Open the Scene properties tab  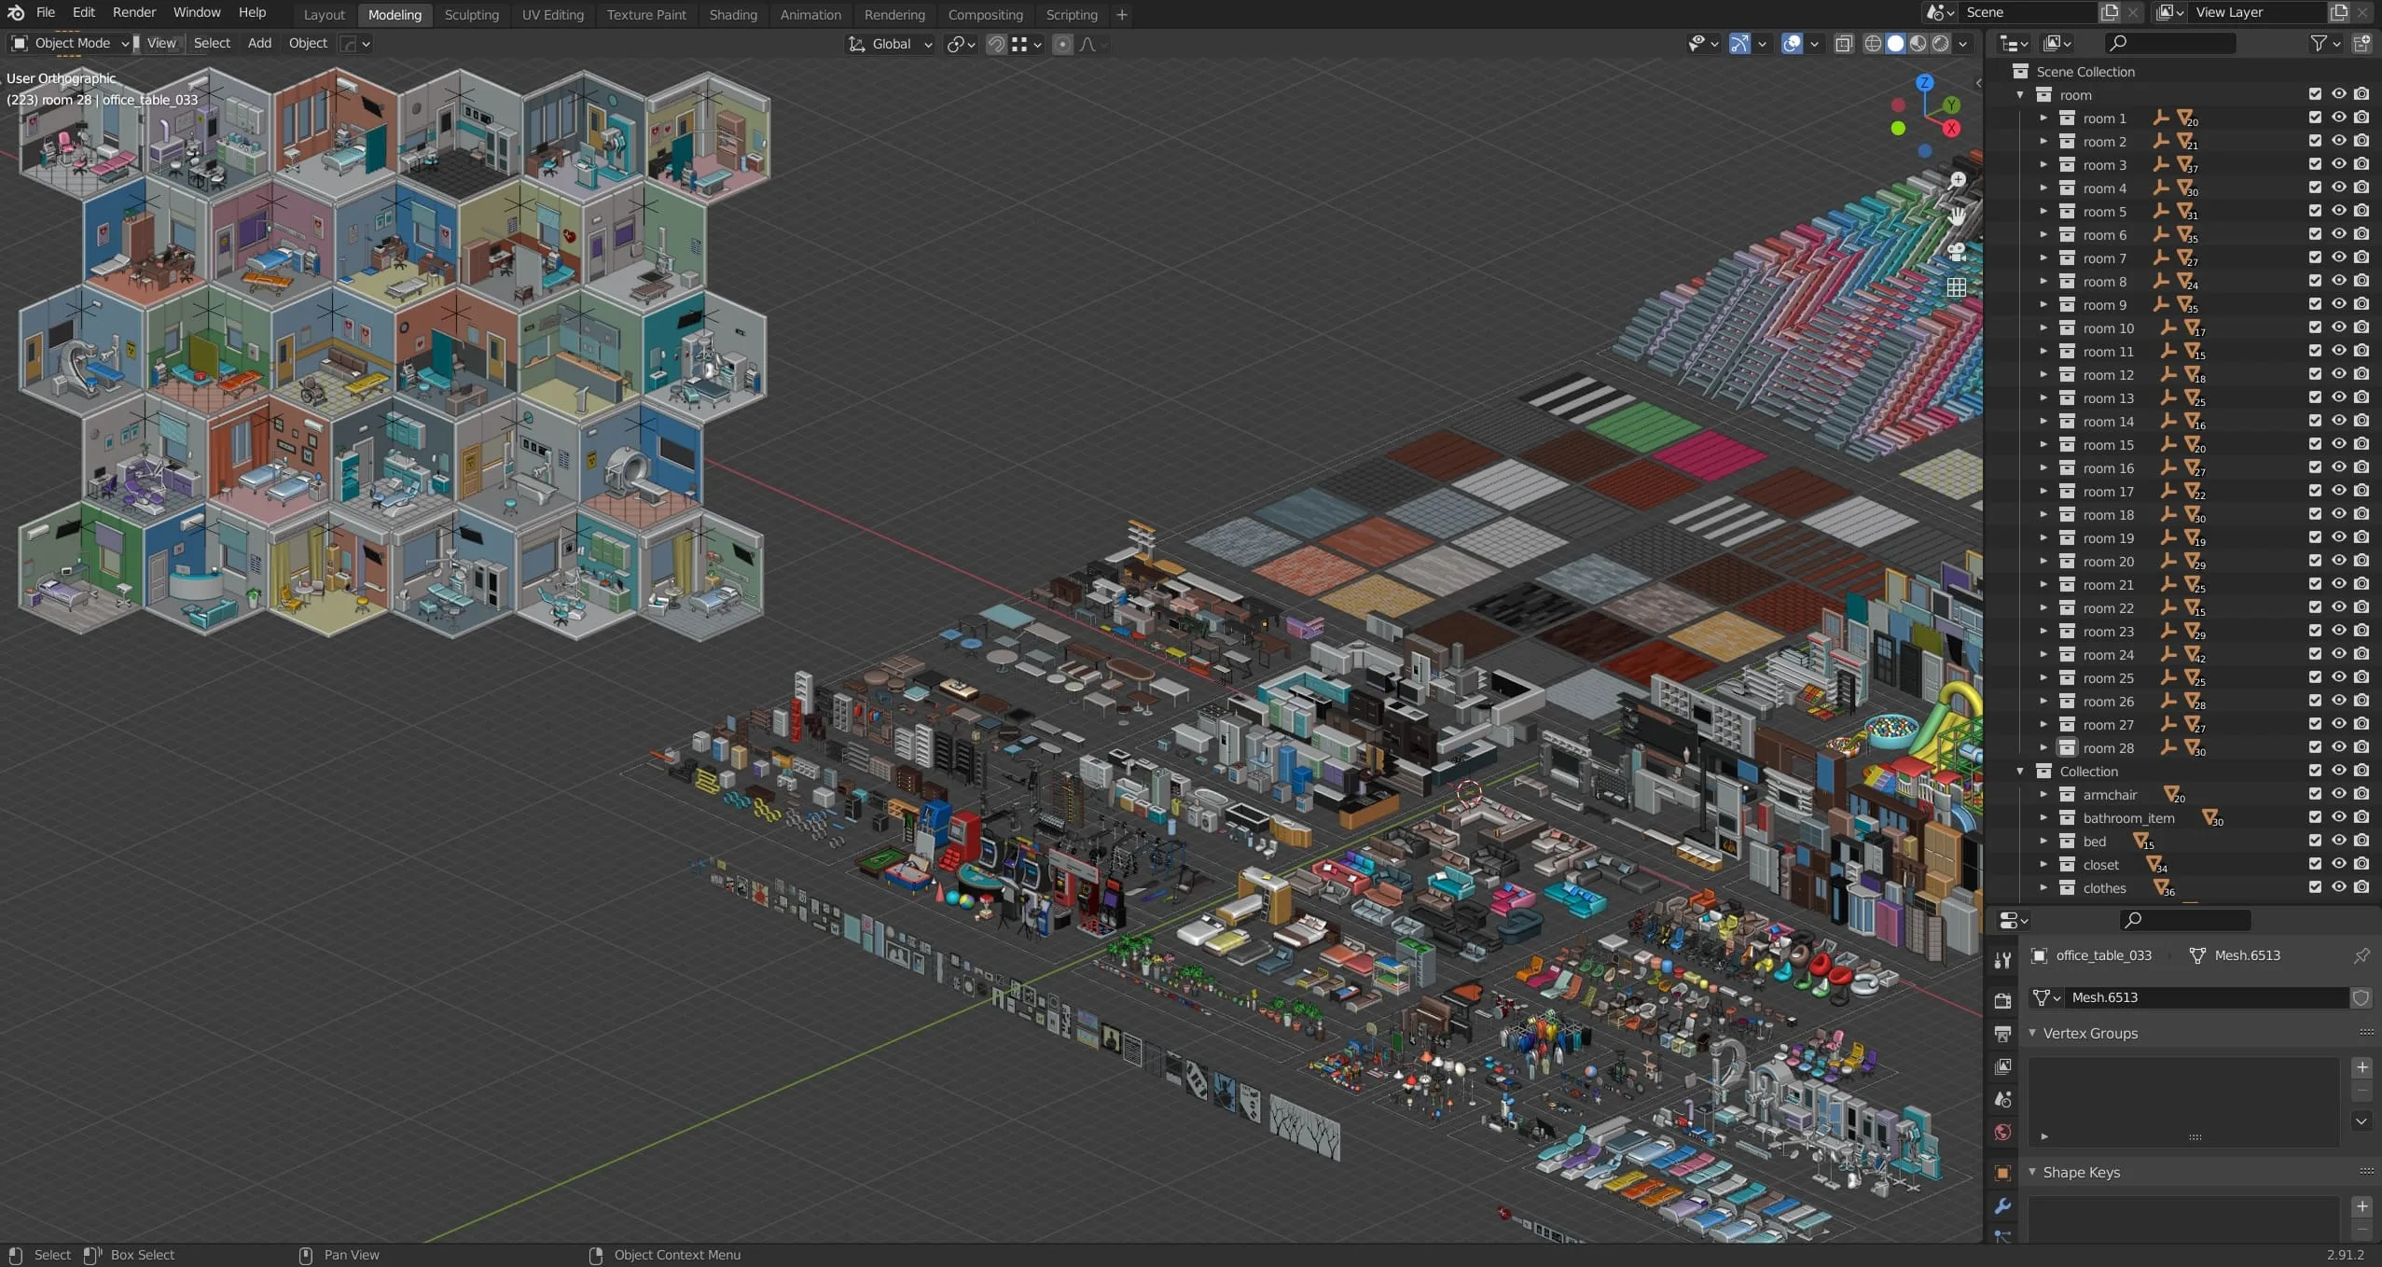[2002, 1099]
